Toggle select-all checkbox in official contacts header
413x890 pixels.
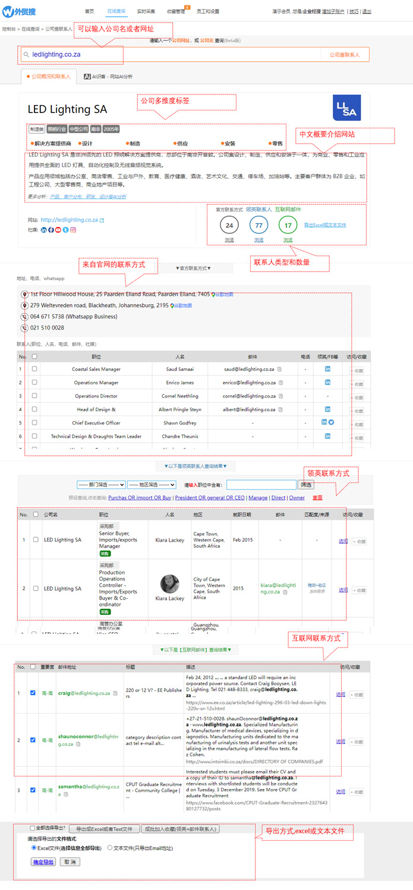pyautogui.click(x=34, y=356)
